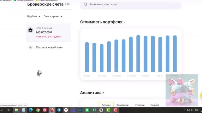Click the Брокерские счета heading
The image size is (202, 113).
pos(45,4)
